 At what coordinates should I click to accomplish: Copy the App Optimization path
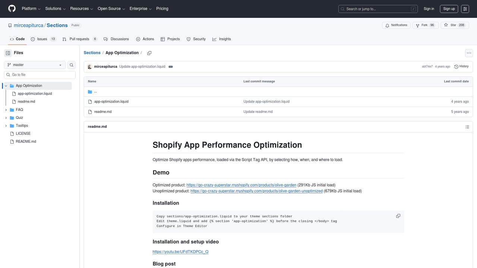pyautogui.click(x=149, y=53)
